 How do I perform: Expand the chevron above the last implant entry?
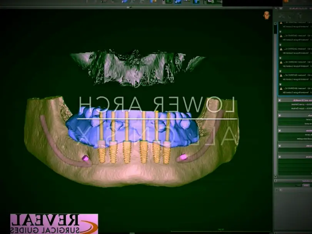click(x=280, y=84)
